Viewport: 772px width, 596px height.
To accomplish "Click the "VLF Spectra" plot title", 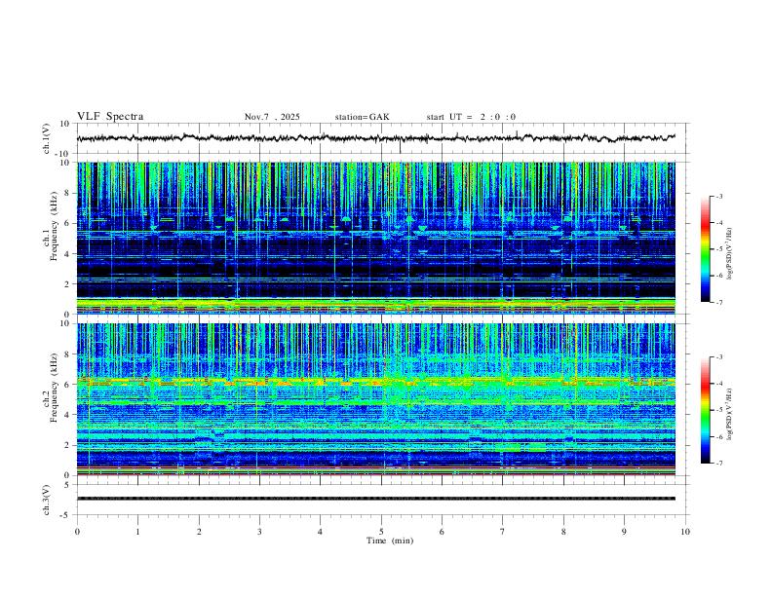I will (110, 117).
